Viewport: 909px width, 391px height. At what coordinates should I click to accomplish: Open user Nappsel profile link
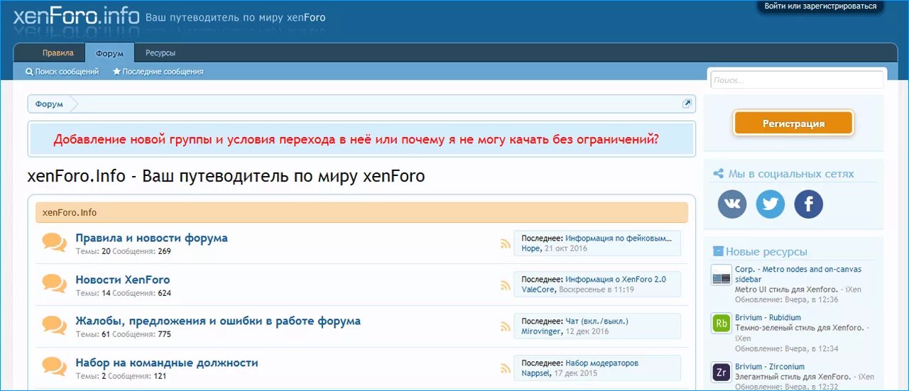(536, 373)
